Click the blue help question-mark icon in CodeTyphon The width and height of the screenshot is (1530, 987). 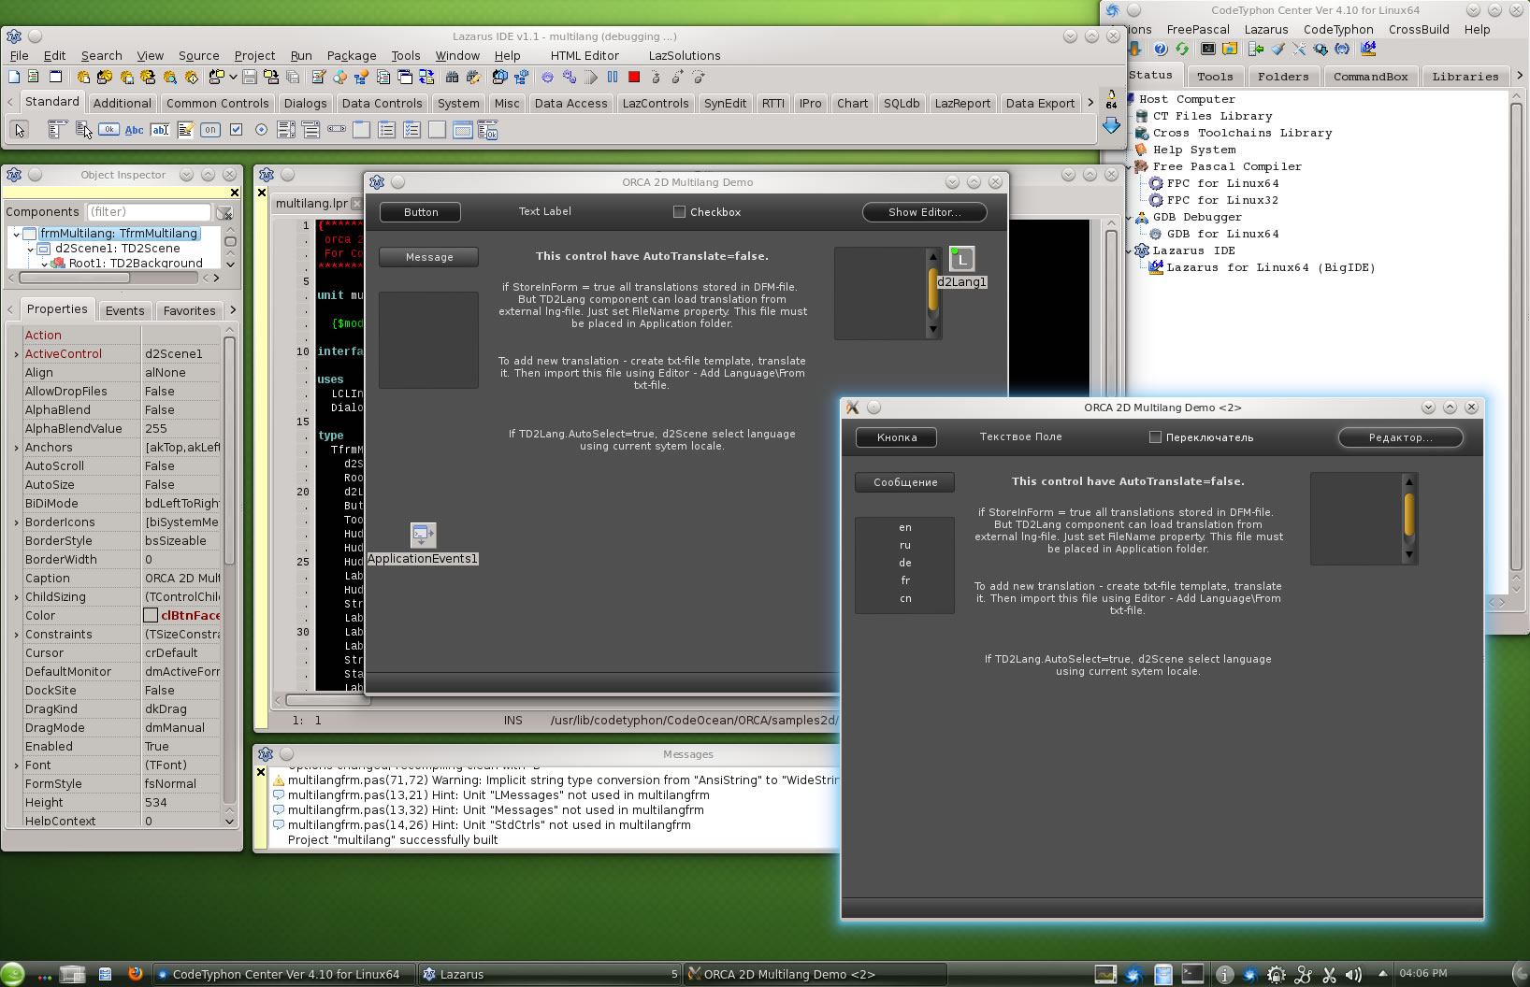pyautogui.click(x=1161, y=49)
